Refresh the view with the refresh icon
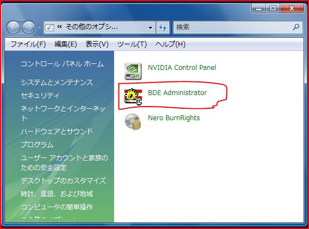This screenshot has width=309, height=229. [x=163, y=27]
